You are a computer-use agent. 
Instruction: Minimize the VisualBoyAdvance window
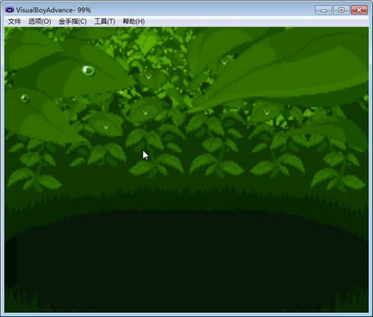click(x=323, y=10)
